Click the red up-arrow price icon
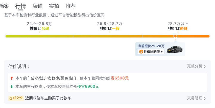 point(12,78)
